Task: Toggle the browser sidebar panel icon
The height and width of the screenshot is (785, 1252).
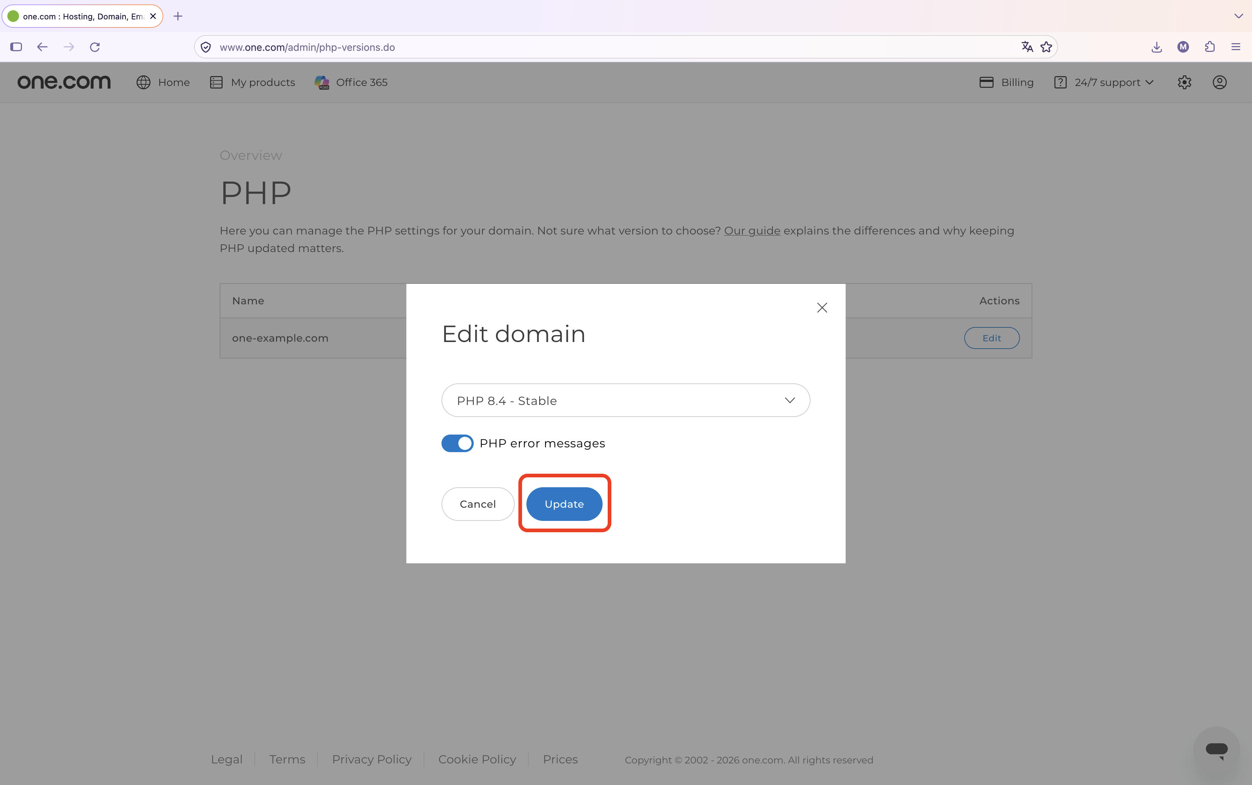Action: click(16, 47)
